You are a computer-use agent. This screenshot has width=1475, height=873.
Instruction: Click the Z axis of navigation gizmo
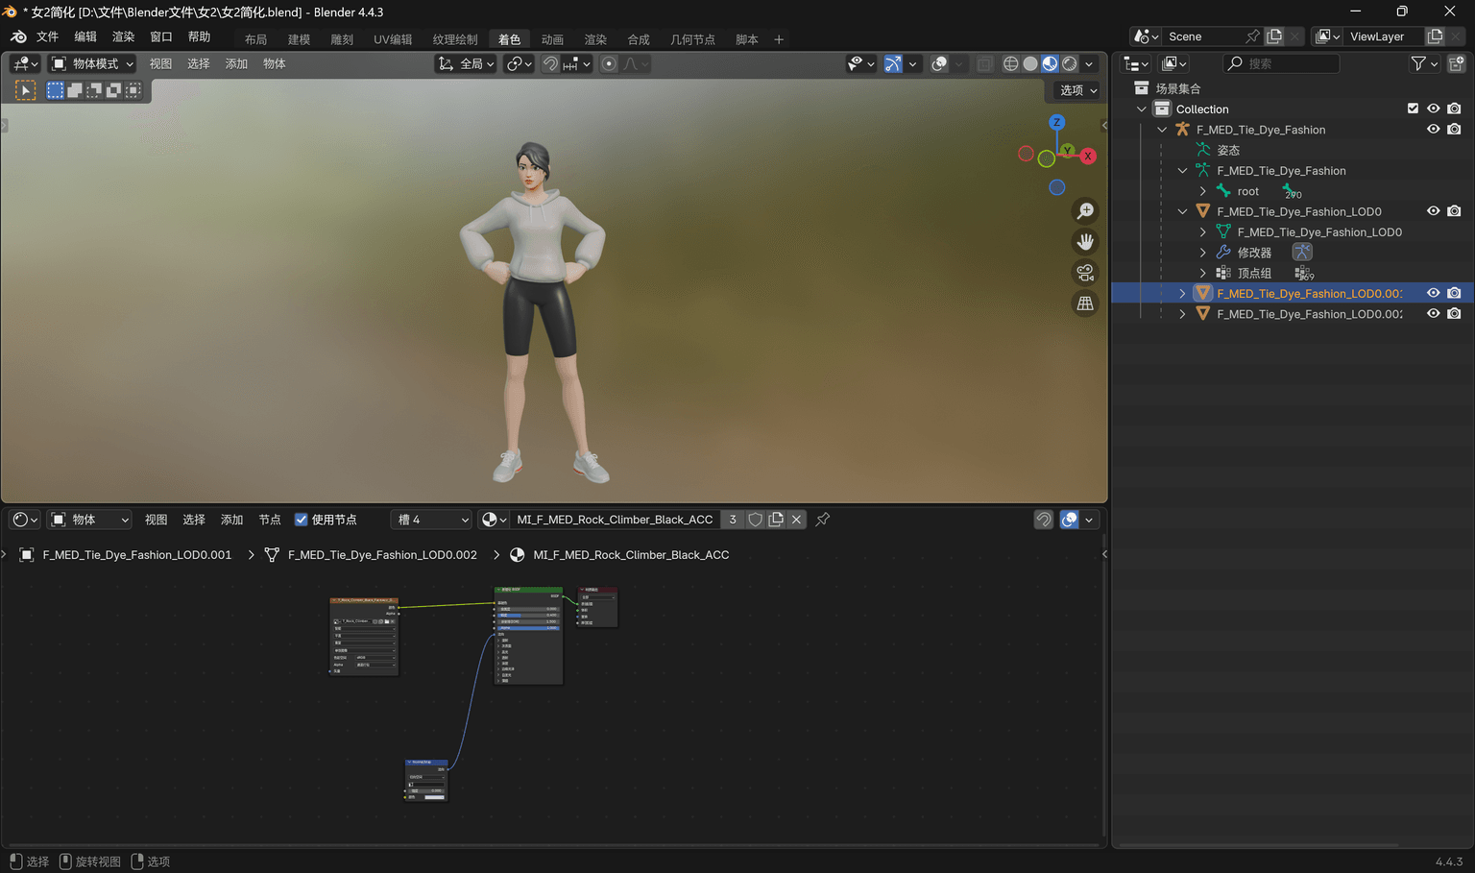(x=1056, y=122)
